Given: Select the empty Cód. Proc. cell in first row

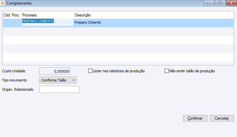Looking at the screenshot, I should [x=12, y=23].
